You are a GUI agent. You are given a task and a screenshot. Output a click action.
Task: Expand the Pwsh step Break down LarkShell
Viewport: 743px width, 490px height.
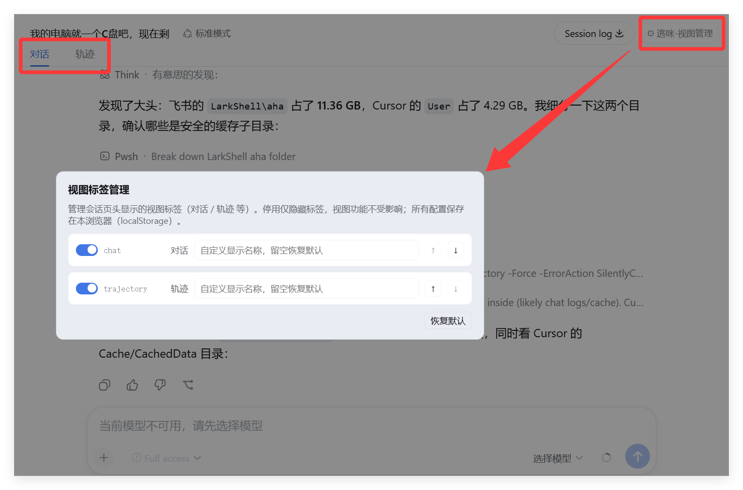(198, 157)
